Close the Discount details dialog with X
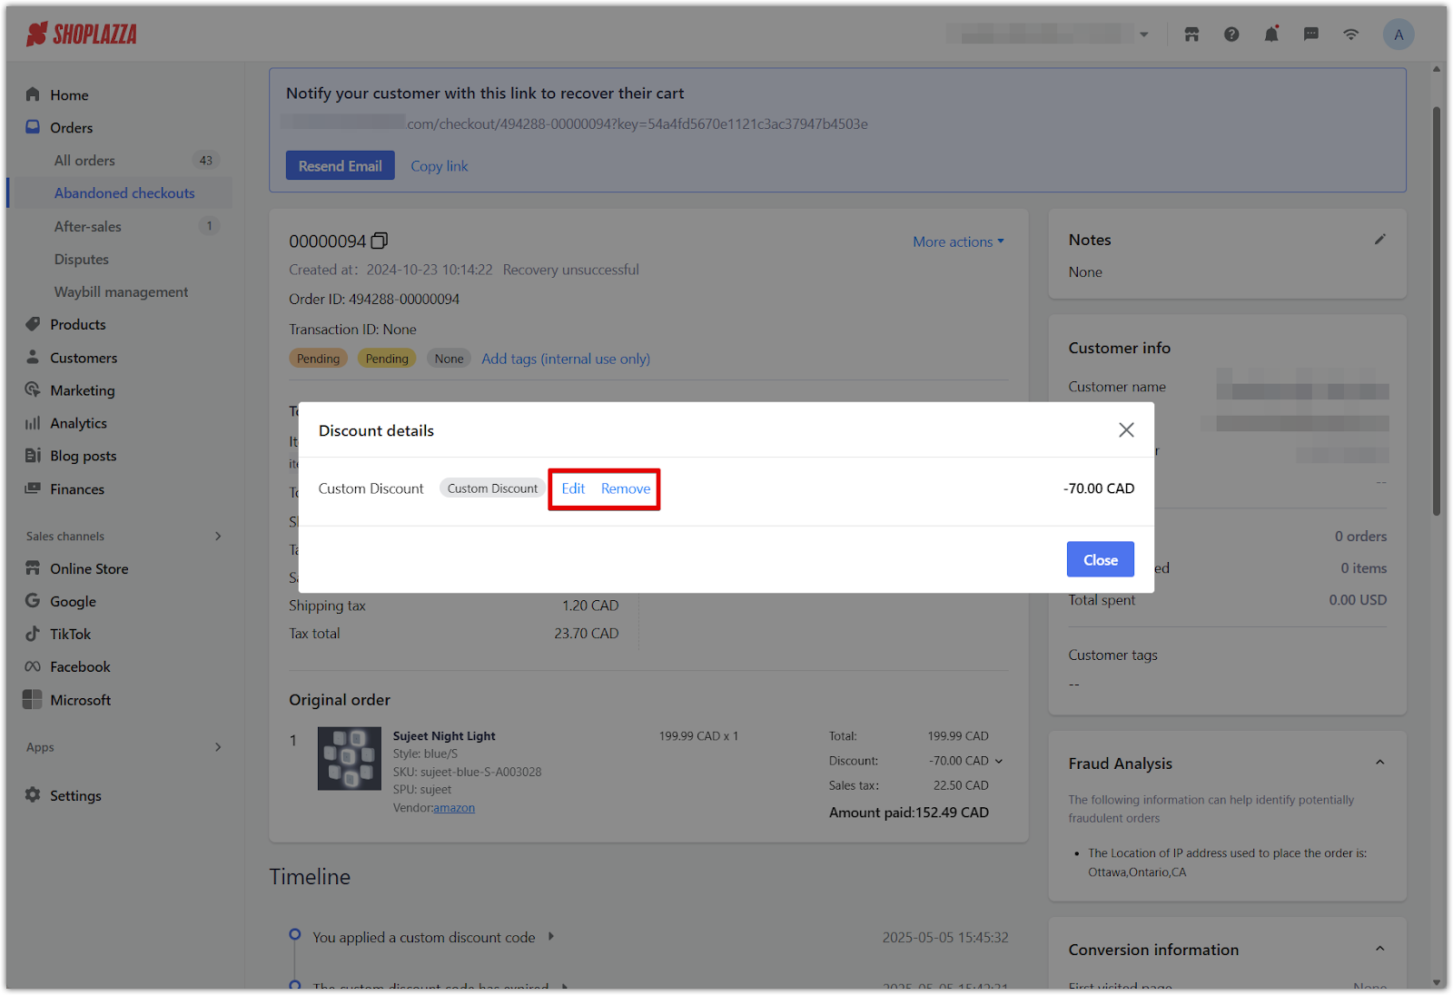 (1126, 430)
